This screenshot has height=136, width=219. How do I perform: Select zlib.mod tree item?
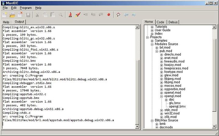170,117
